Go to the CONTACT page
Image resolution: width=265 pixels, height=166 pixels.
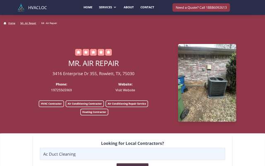coord(147,7)
